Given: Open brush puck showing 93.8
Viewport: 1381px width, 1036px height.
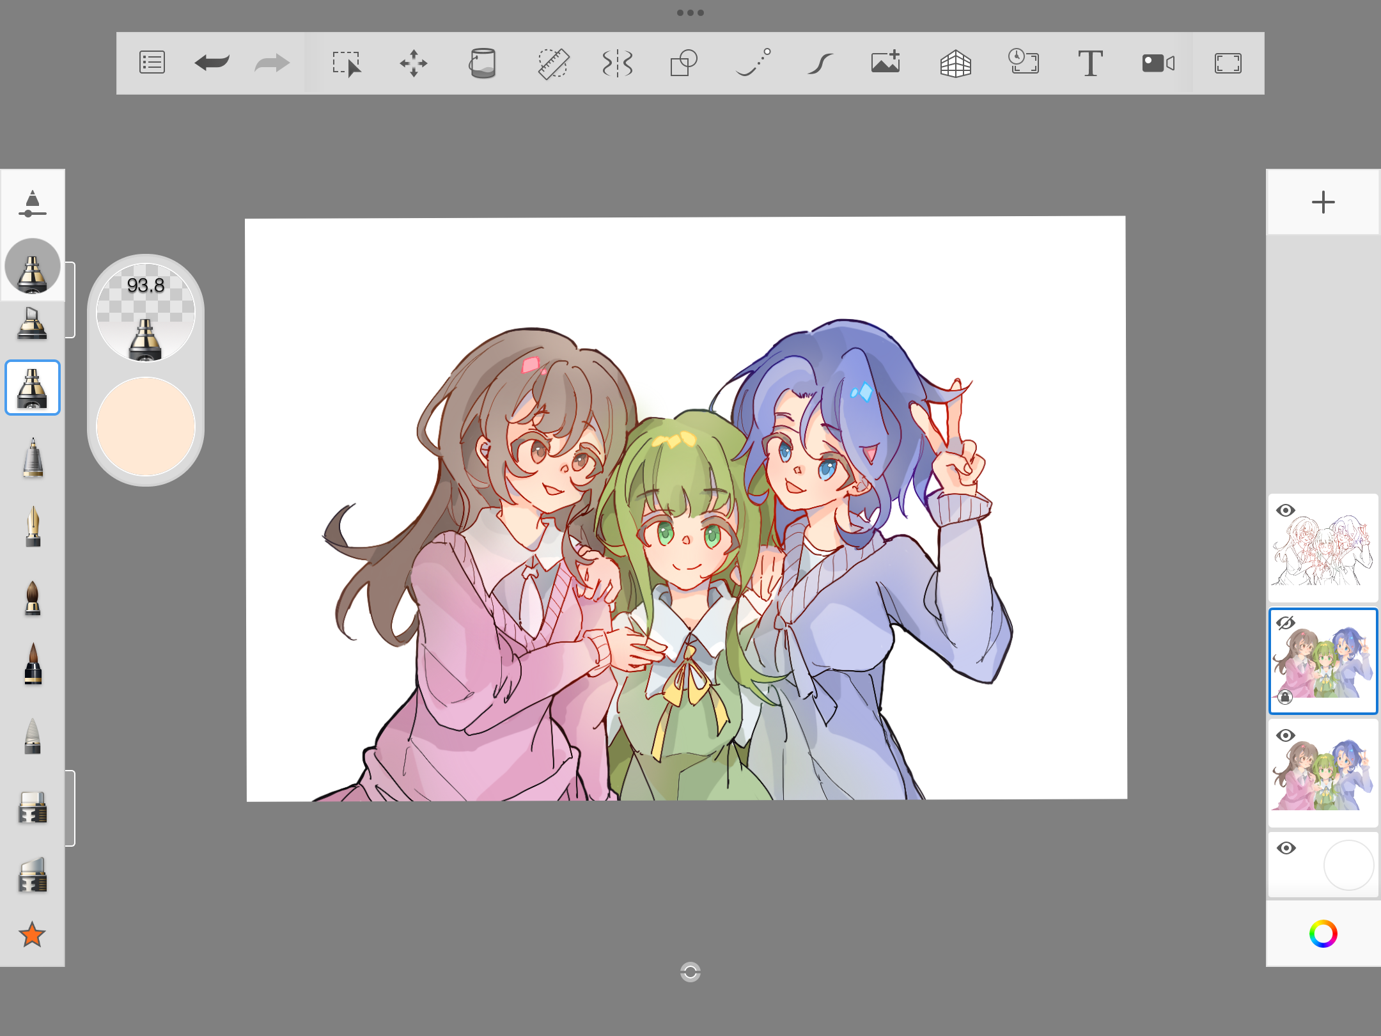Looking at the screenshot, I should pos(146,313).
